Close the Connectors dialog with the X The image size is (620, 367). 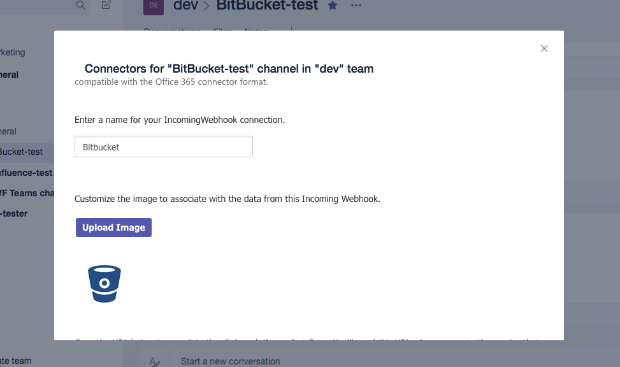(544, 48)
